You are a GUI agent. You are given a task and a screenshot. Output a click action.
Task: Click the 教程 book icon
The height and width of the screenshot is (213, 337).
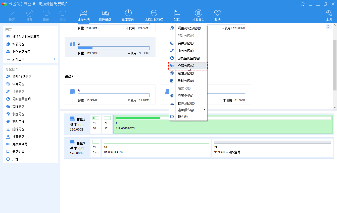click(x=177, y=14)
